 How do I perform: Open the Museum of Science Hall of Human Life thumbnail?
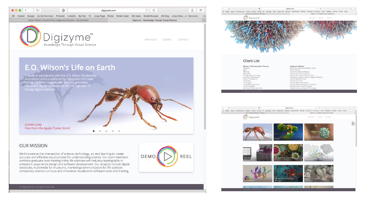319,132
